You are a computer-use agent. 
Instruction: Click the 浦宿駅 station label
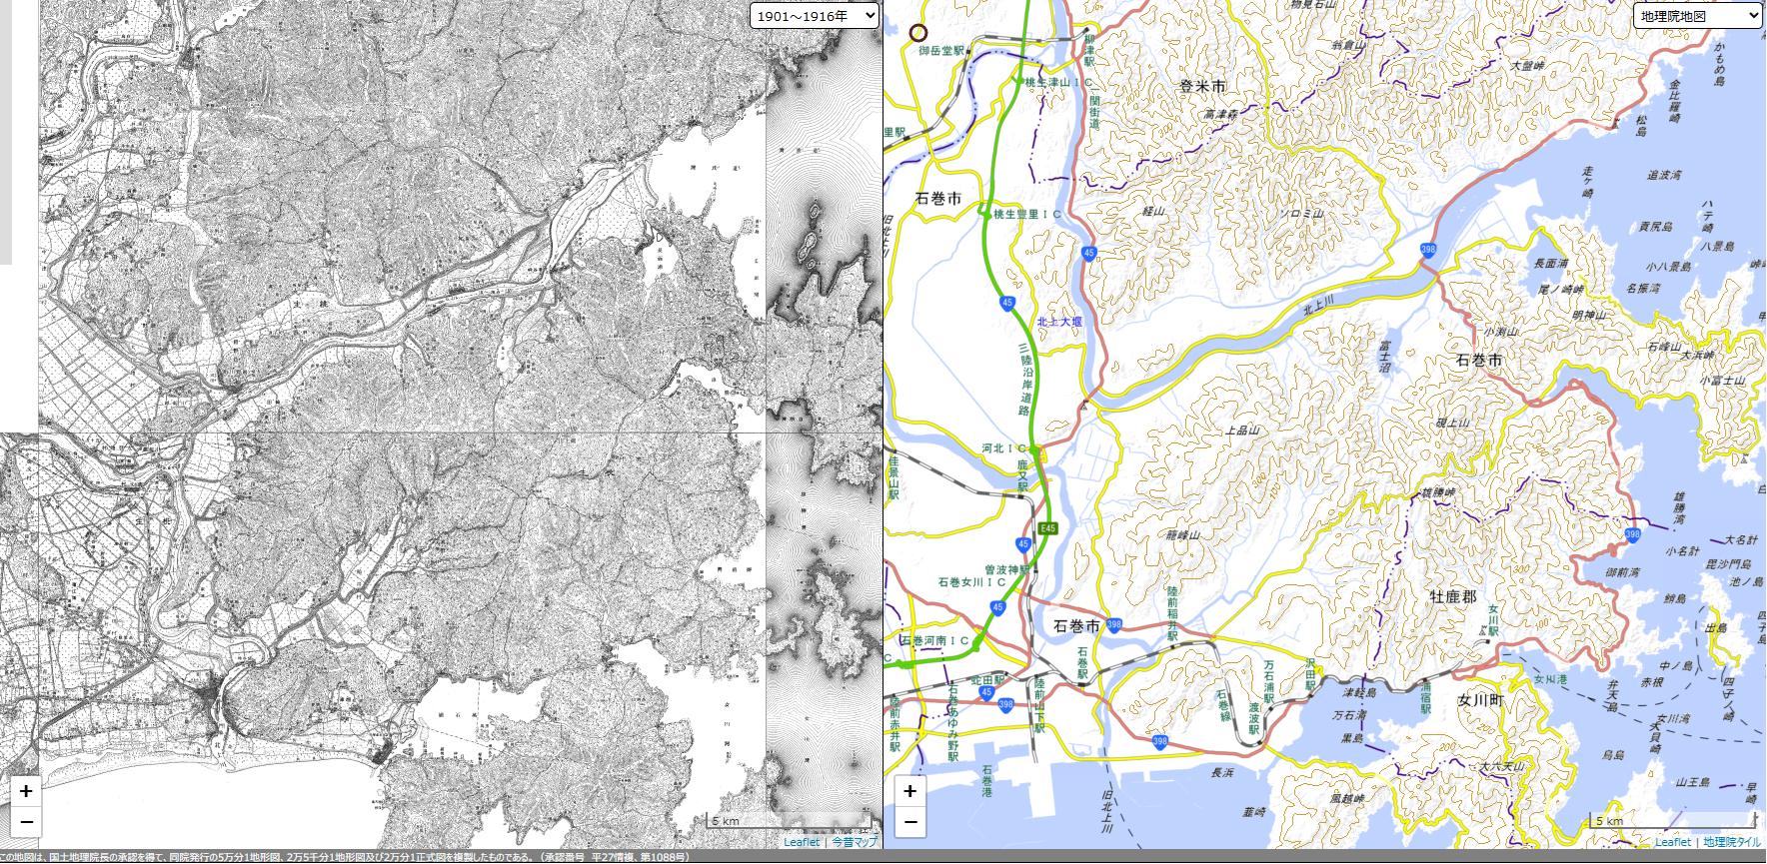pyautogui.click(x=1426, y=698)
